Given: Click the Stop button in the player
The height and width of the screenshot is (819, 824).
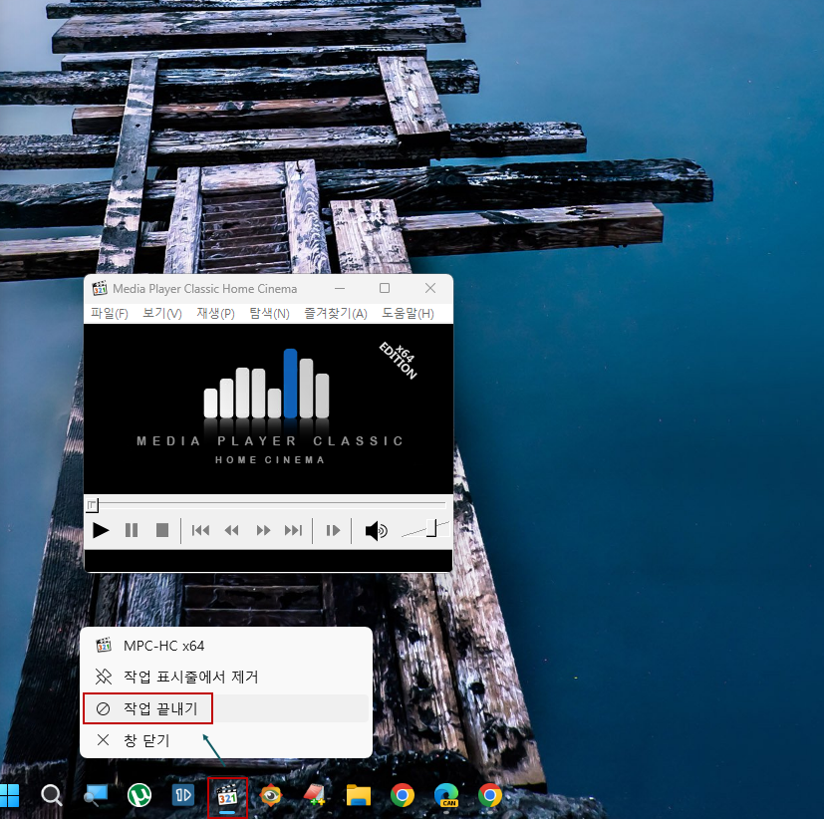Looking at the screenshot, I should 162,531.
